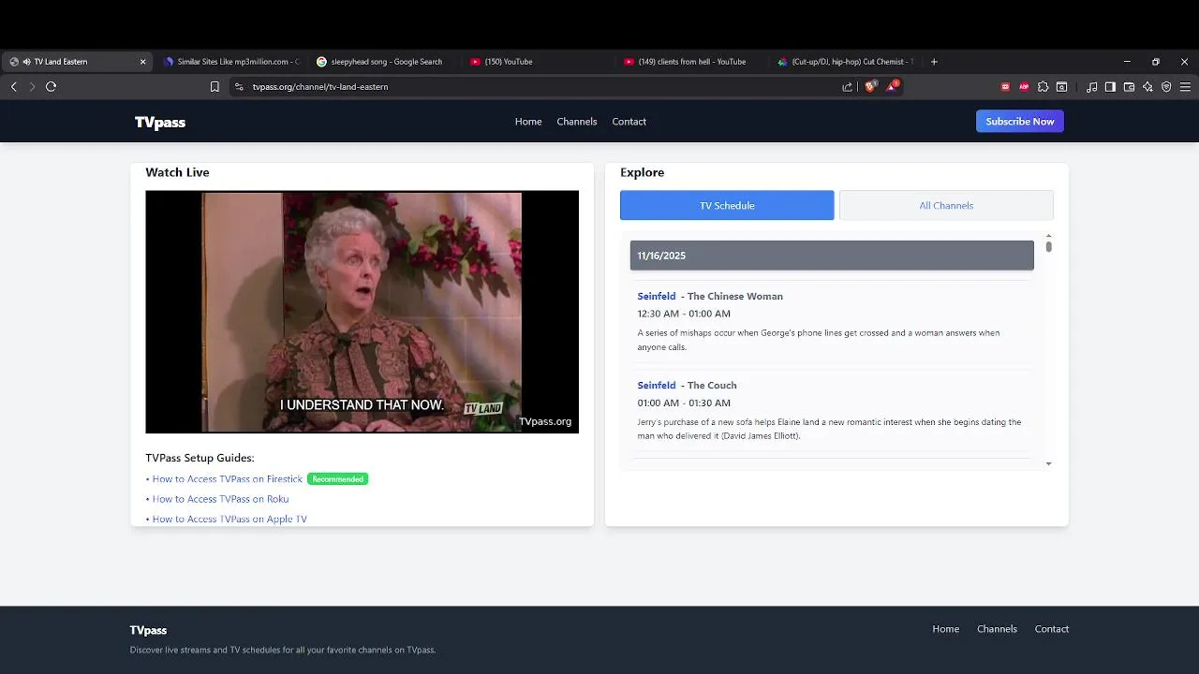Switch to the clients from hell YouTube tab
Screen dimensions: 1199x674
tap(692, 62)
